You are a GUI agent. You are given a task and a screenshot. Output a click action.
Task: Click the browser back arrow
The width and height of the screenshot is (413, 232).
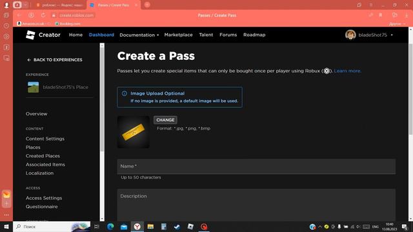[19, 15]
